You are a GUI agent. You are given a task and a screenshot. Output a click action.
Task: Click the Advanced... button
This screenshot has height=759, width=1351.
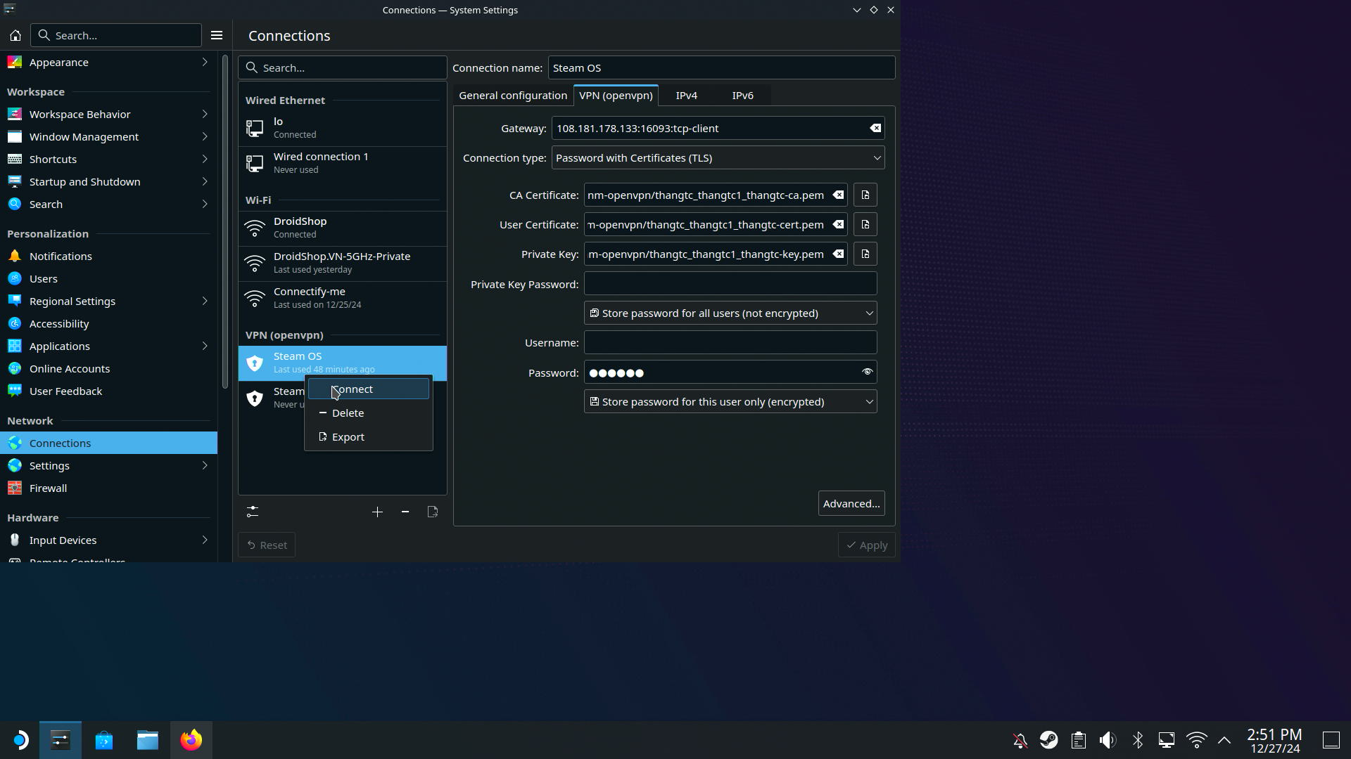851,504
